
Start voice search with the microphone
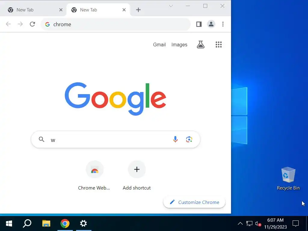[175, 140]
